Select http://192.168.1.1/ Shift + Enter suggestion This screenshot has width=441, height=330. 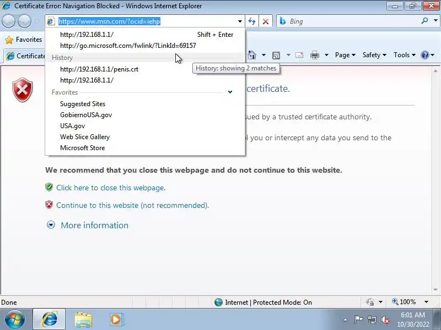145,35
